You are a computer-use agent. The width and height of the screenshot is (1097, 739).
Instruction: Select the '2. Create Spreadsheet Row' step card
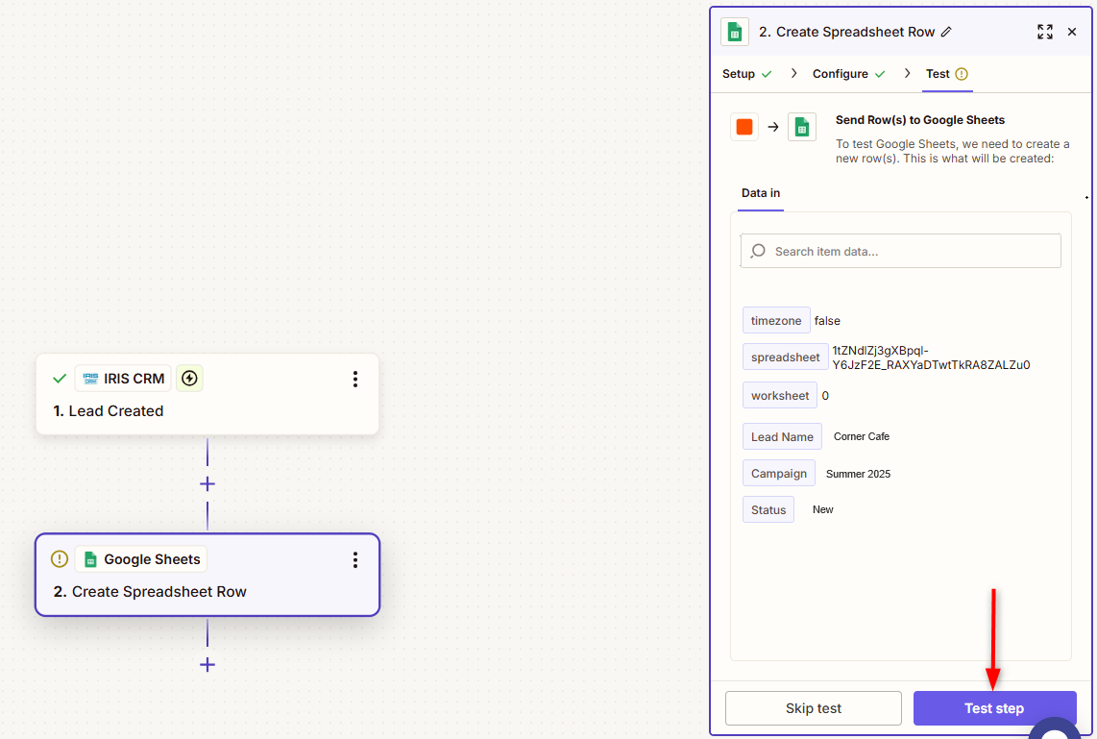point(207,576)
